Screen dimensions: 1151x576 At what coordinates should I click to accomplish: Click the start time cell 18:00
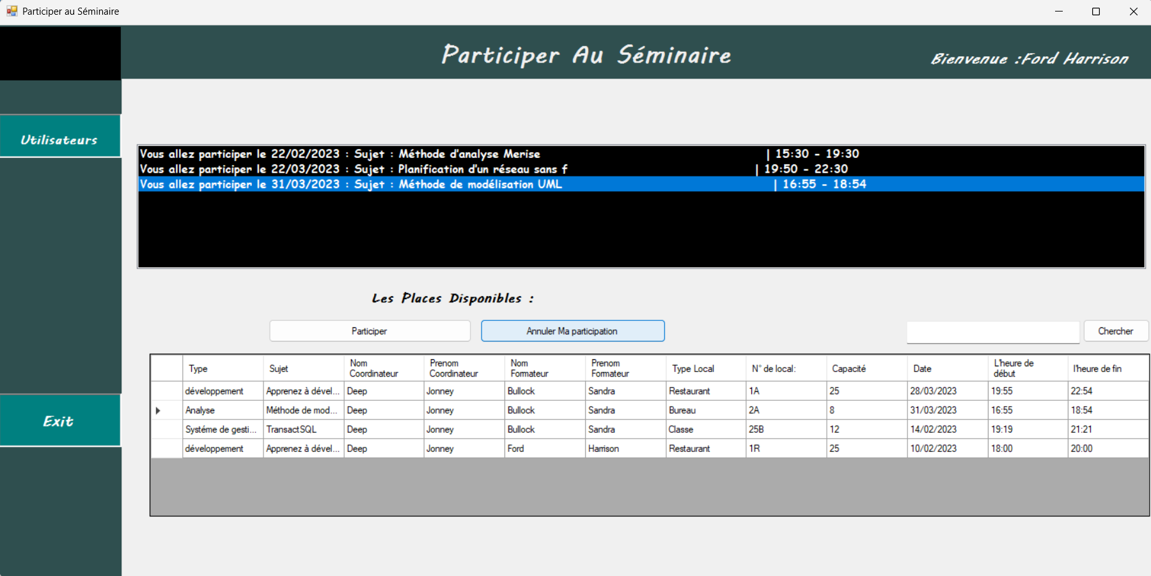[x=1028, y=449]
